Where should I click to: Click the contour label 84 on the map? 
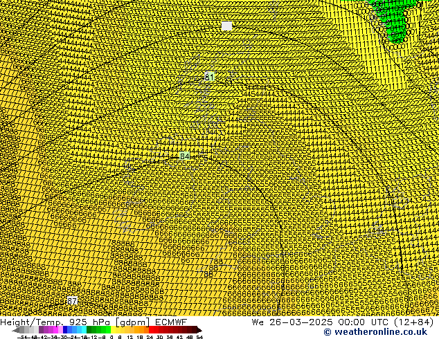(184, 156)
